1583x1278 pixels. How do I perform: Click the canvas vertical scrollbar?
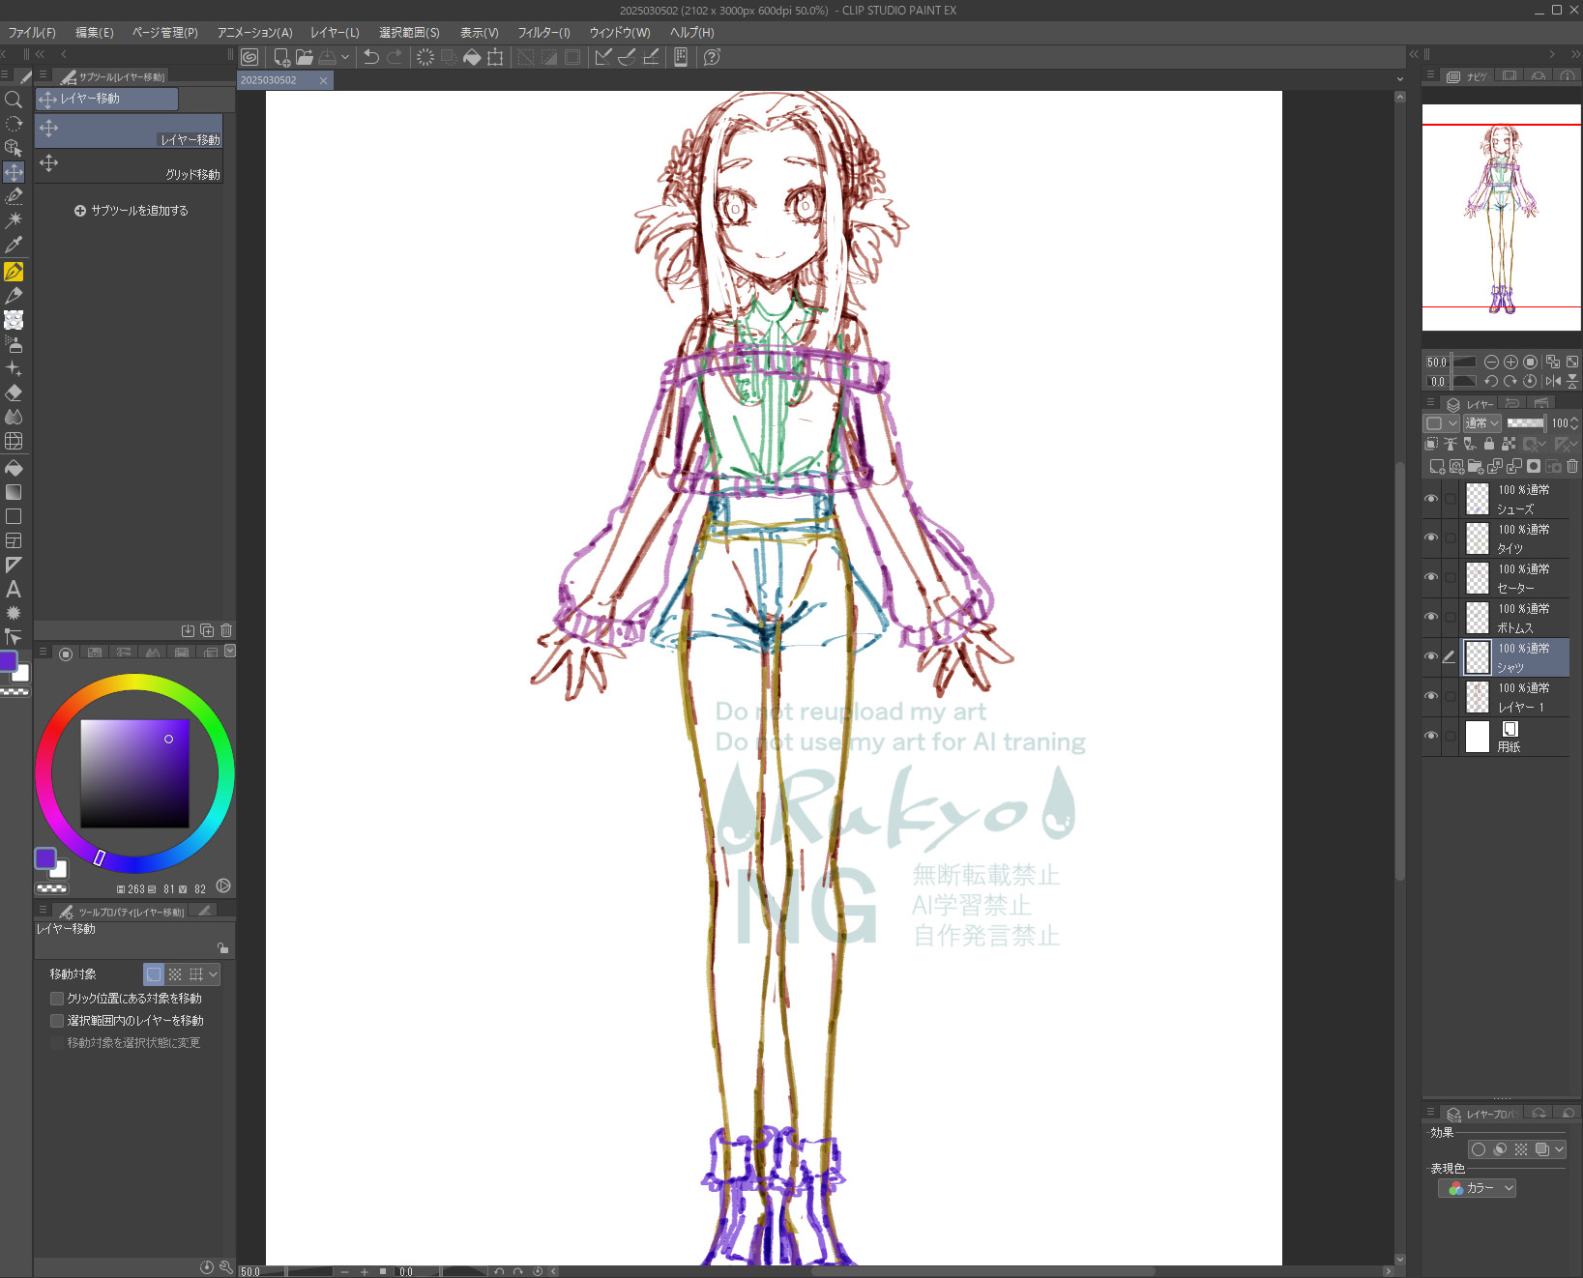pyautogui.click(x=1399, y=672)
